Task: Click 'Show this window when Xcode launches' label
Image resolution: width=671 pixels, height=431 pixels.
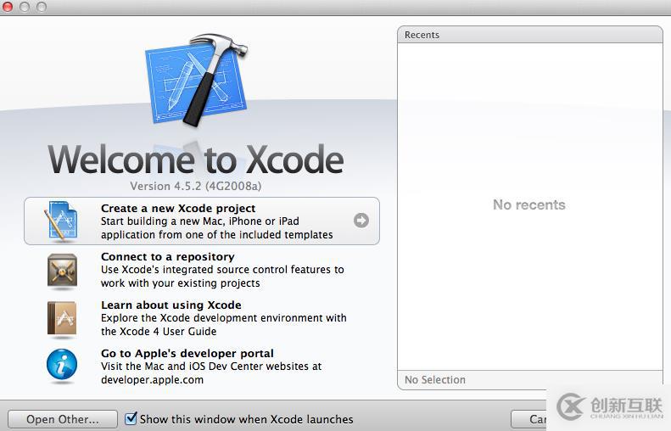Action: (x=247, y=419)
